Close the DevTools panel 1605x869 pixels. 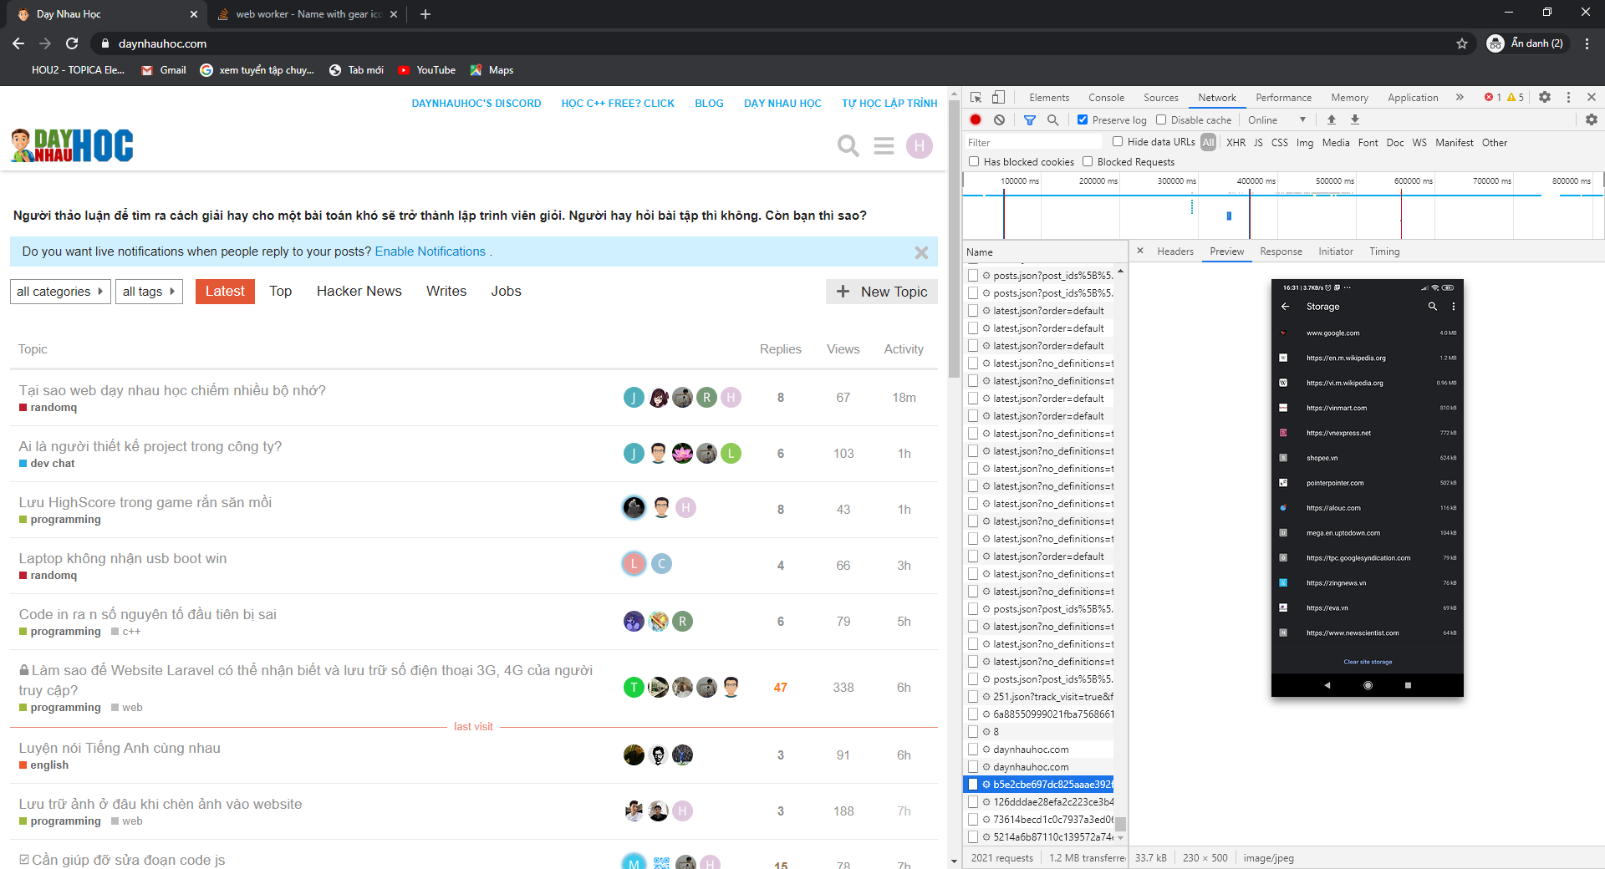pyautogui.click(x=1592, y=98)
